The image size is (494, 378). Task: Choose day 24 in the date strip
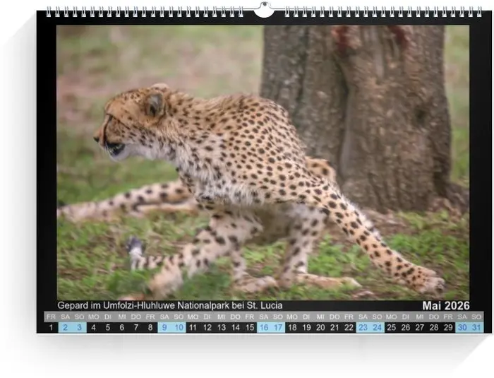378,328
